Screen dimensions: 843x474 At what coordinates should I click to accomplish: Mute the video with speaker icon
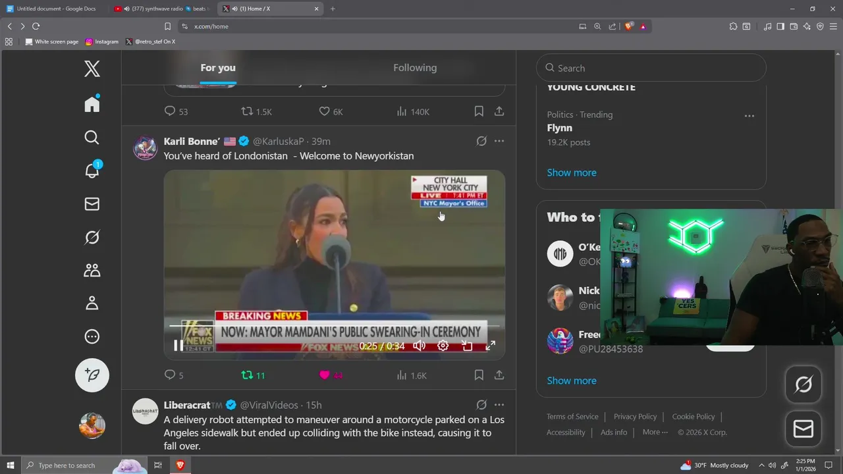tap(420, 346)
